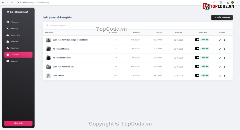Open browser extensions puzzle icon
The width and height of the screenshot is (240, 130).
point(221,3)
